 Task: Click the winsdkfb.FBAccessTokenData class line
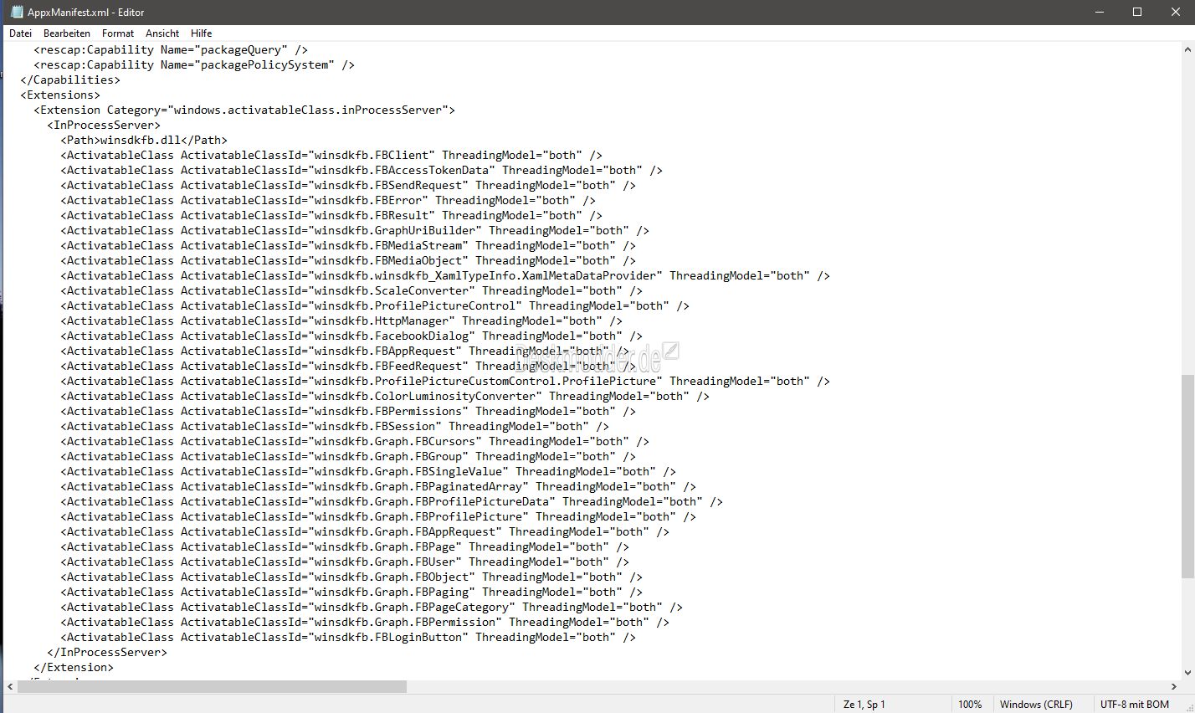362,170
